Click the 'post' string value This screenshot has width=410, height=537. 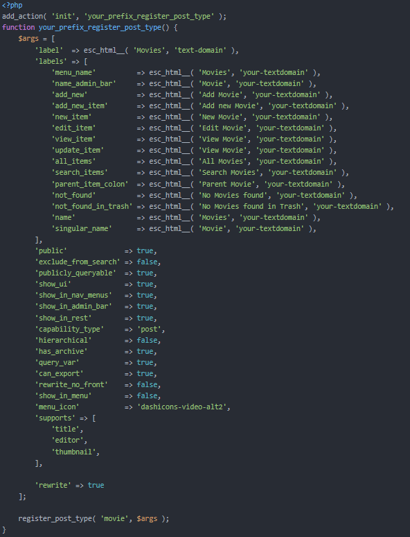point(149,329)
